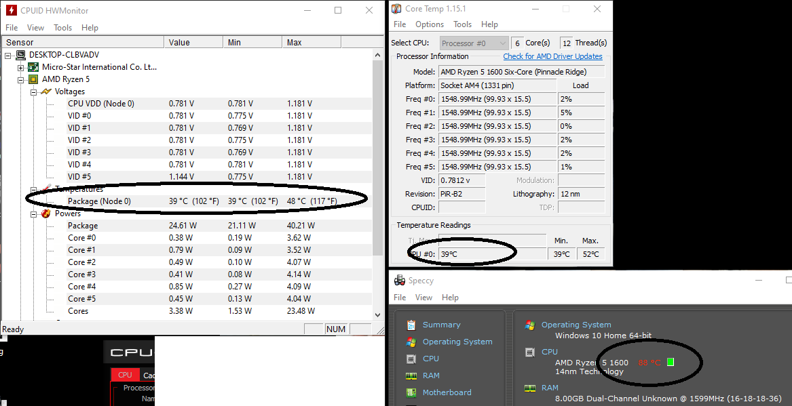The image size is (792, 406).
Task: Collapse the Voltages group
Action: click(33, 92)
